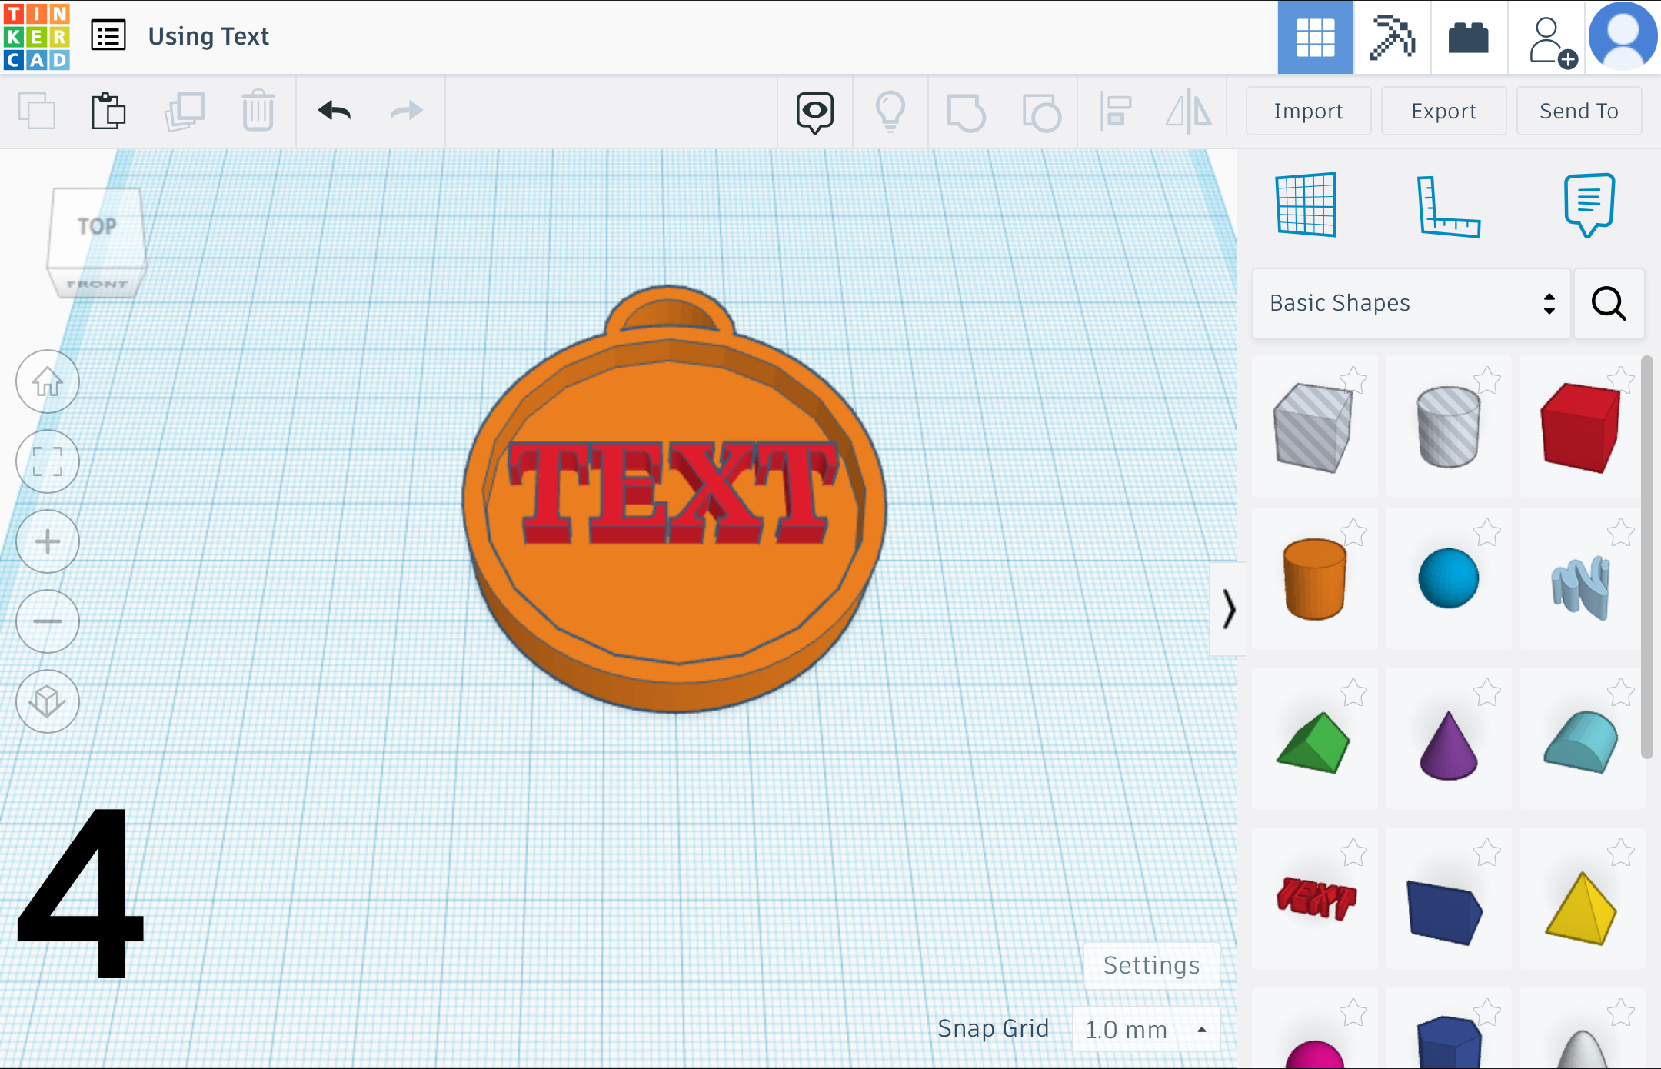Click the Tinkercad logo

click(36, 36)
